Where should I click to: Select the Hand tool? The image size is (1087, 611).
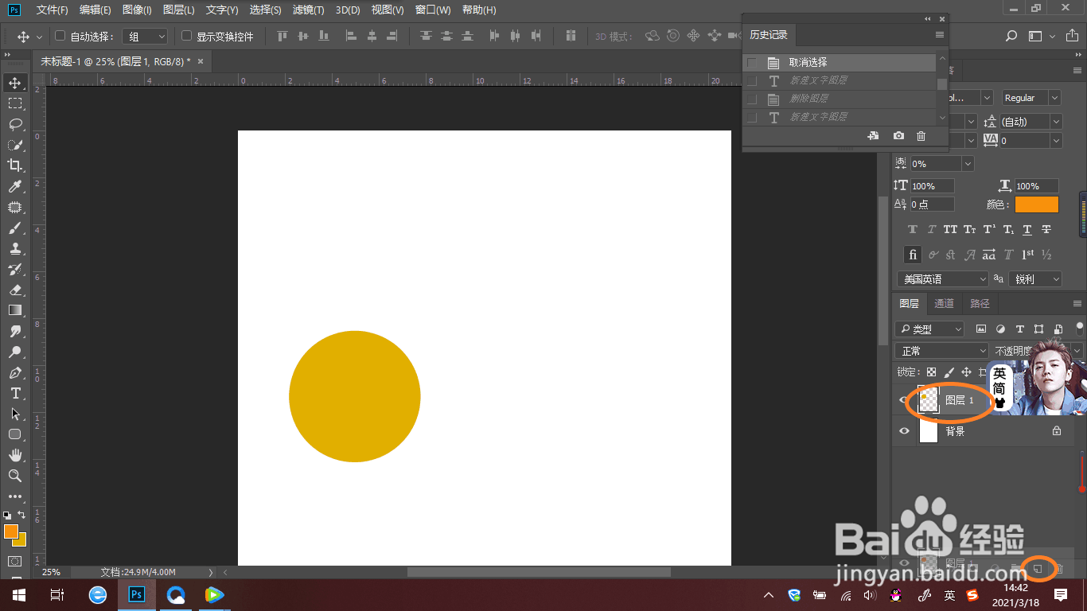(x=15, y=455)
